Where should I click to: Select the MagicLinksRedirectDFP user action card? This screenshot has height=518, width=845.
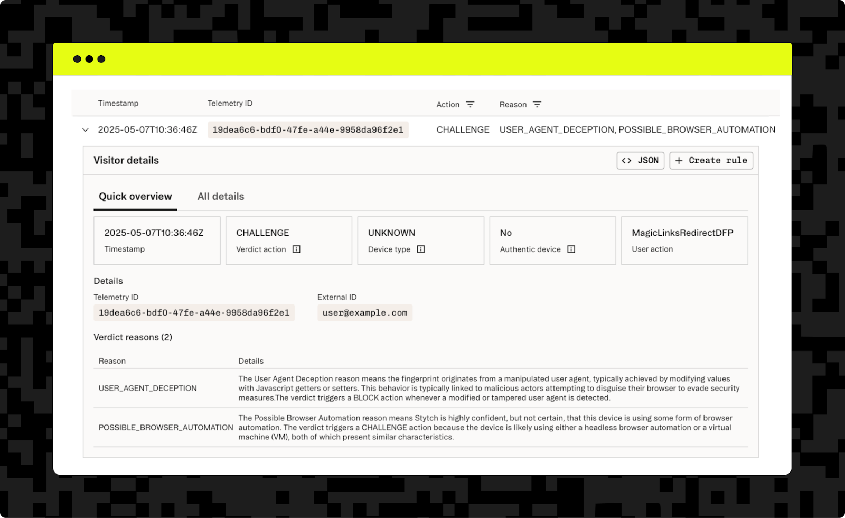[x=684, y=240]
